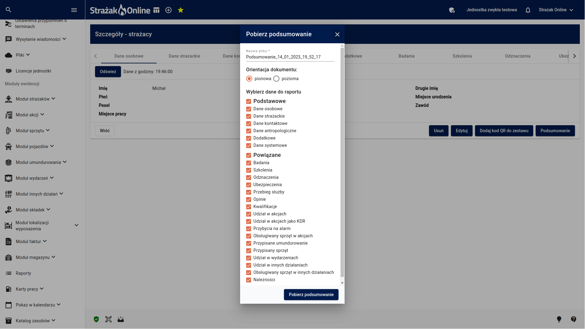Screen dimensions: 585x329
Task: Click the Licencje jednostki icon
Action: (9, 71)
